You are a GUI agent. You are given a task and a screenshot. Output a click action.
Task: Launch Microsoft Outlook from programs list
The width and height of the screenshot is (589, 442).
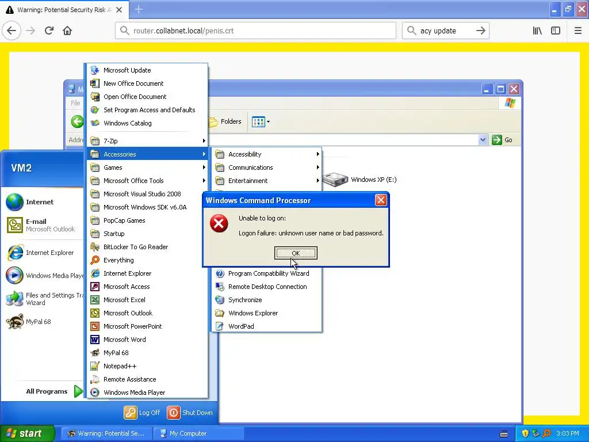tap(147, 313)
